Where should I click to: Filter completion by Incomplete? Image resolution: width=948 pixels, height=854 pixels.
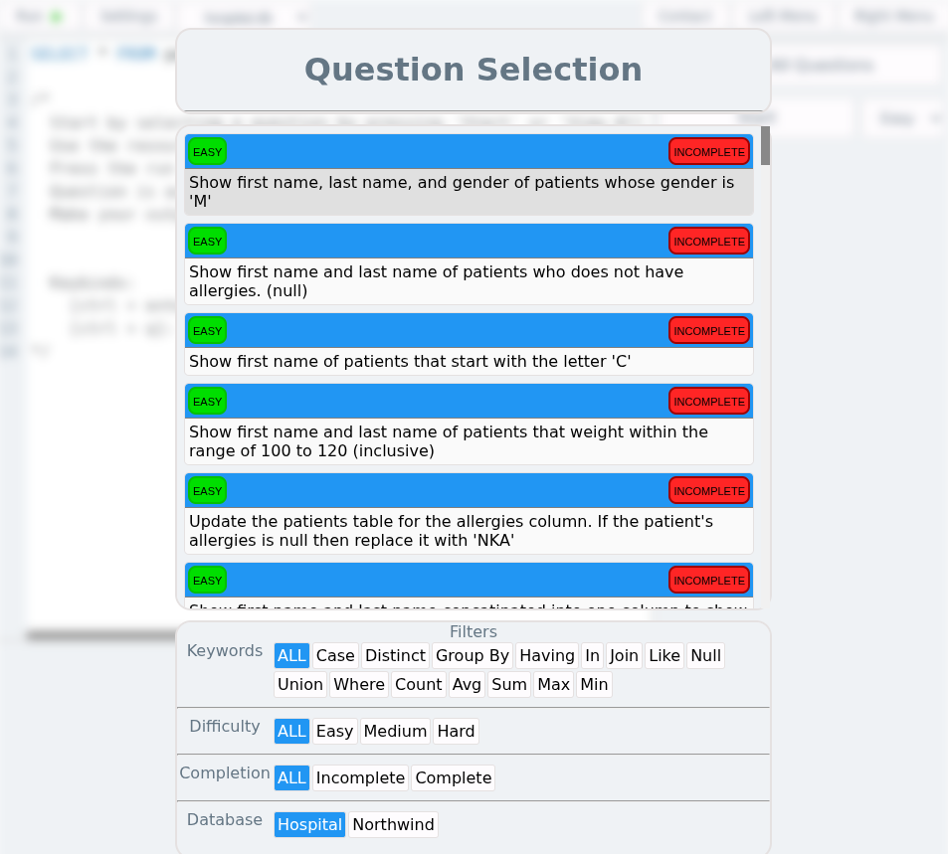pos(360,777)
